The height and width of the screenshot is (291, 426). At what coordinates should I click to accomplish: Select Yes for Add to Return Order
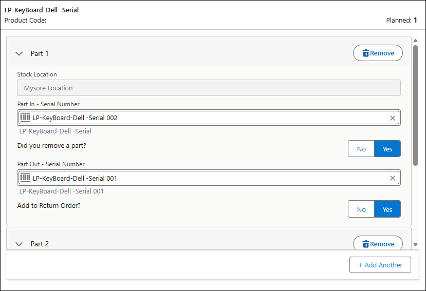click(x=387, y=209)
